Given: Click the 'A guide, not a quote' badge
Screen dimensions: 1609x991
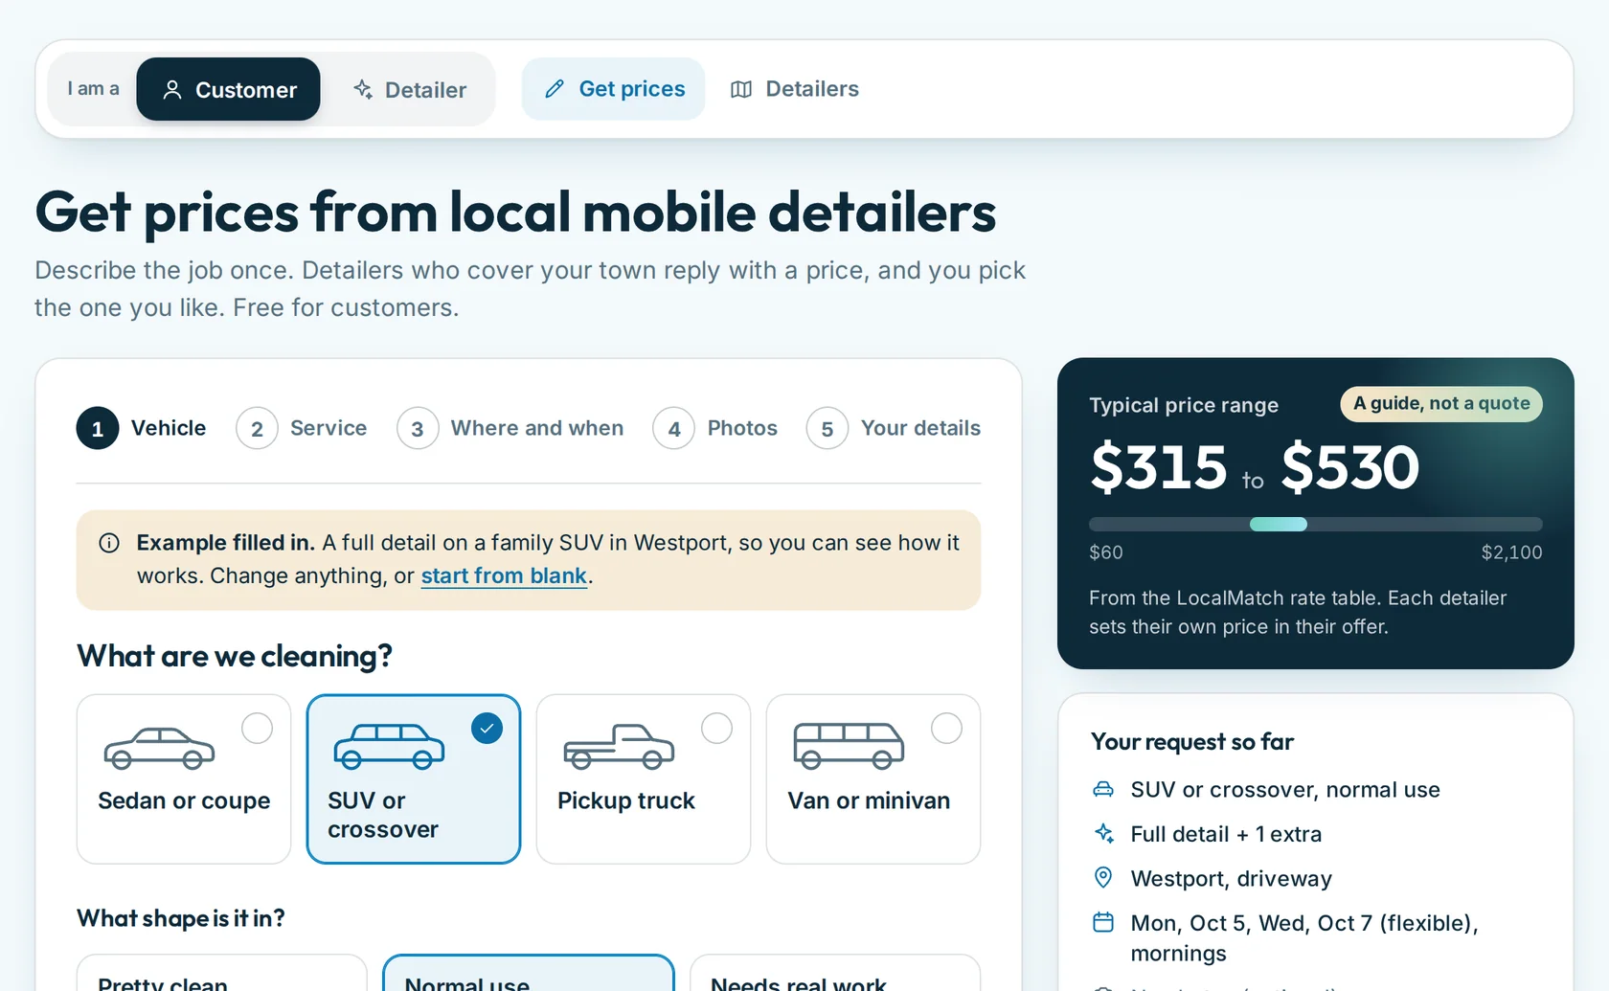Looking at the screenshot, I should pyautogui.click(x=1440, y=403).
